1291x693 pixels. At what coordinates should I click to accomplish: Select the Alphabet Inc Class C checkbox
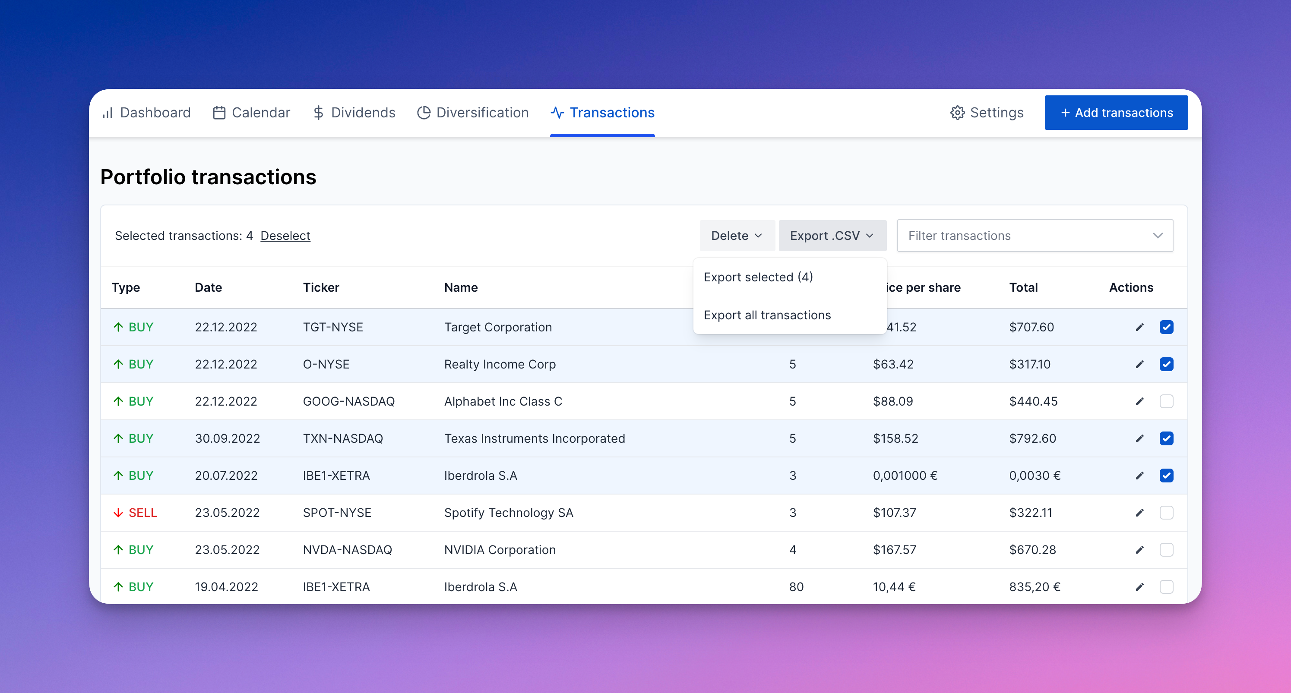pyautogui.click(x=1166, y=401)
